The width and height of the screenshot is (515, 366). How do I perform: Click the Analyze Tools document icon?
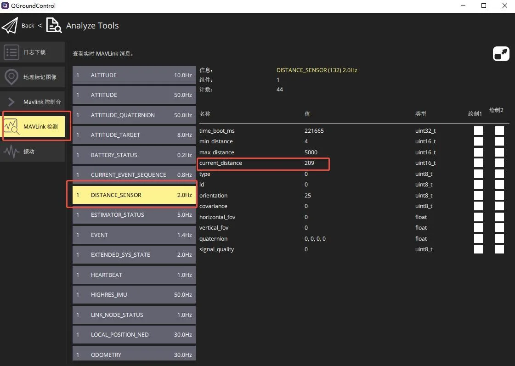coord(54,25)
